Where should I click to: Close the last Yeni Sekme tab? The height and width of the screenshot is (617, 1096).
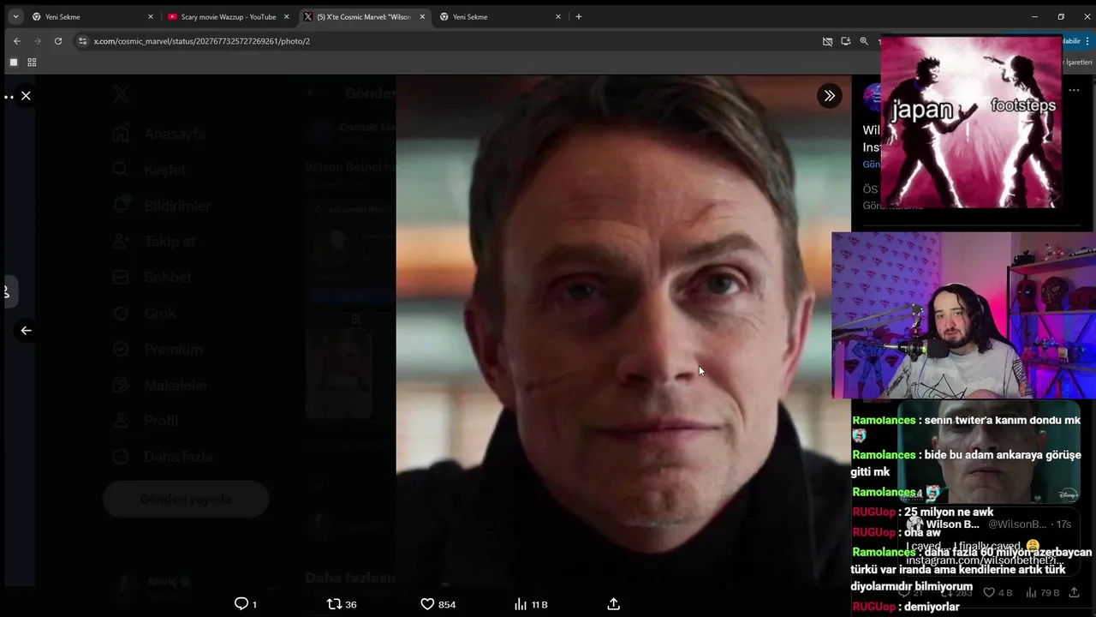[x=558, y=16]
